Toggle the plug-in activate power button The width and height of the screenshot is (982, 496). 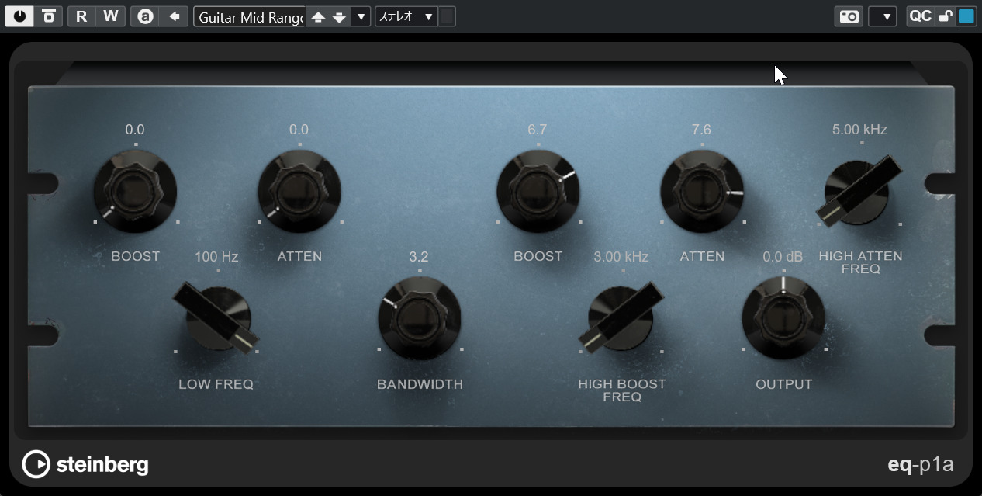pos(19,16)
